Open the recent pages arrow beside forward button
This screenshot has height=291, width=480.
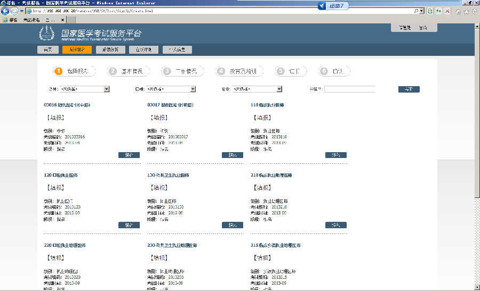tap(22, 11)
